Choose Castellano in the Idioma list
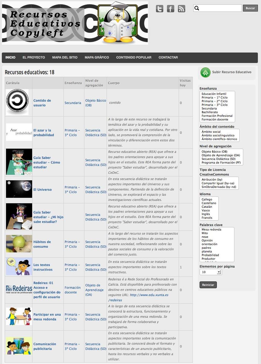261x364 pixels. pos(209,203)
